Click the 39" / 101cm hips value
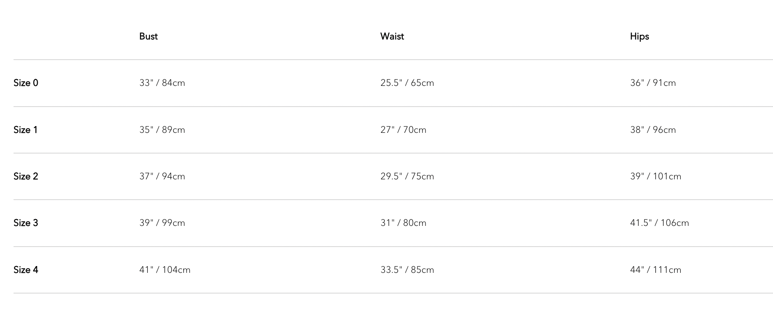 tap(656, 176)
